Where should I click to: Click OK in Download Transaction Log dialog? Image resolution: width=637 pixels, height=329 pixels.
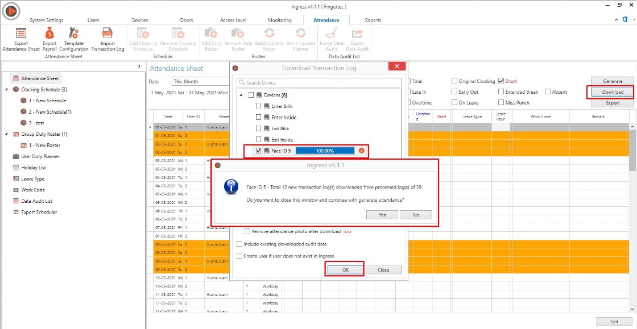[x=346, y=270]
